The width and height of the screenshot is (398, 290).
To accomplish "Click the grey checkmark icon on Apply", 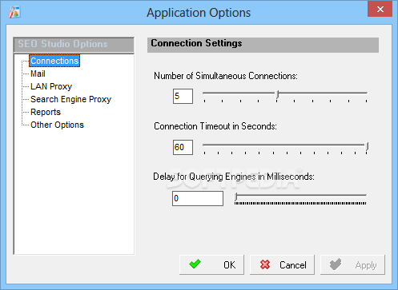I will [336, 264].
